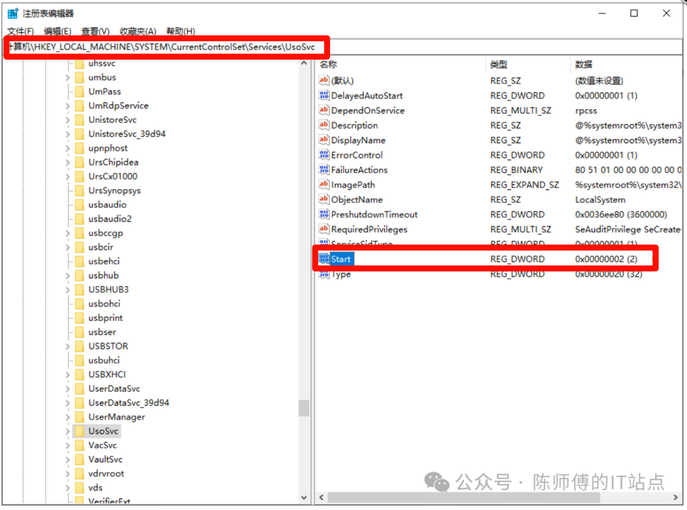Expand the umbus tree node
Screen dimensions: 687x510
(67, 78)
